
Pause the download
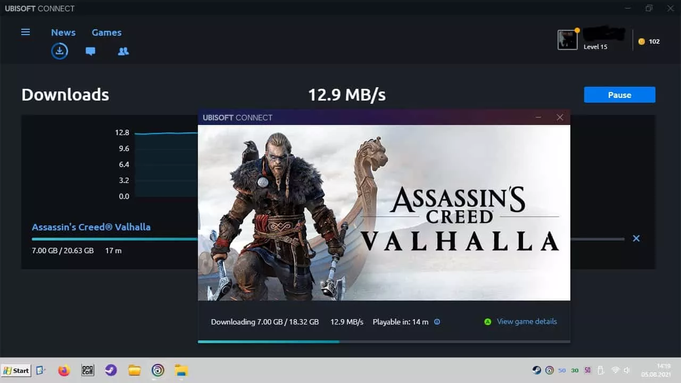(x=619, y=95)
